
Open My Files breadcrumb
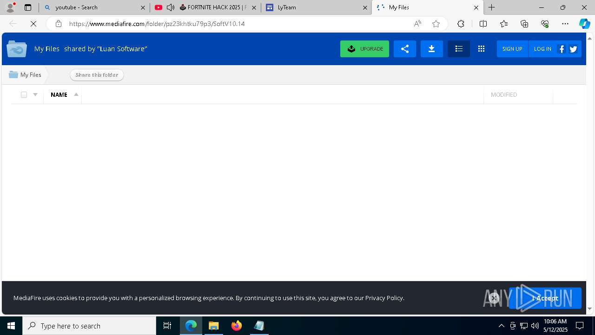click(25, 74)
